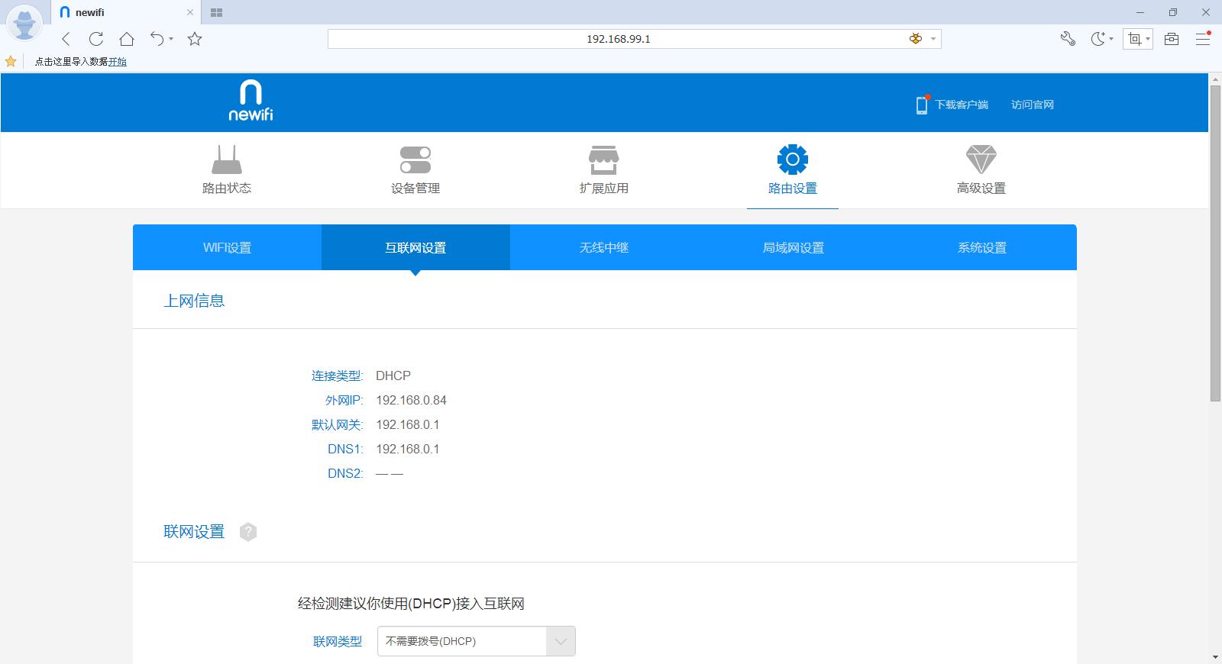
Task: Expand the 联网类型 dropdown arrow
Action: click(561, 641)
